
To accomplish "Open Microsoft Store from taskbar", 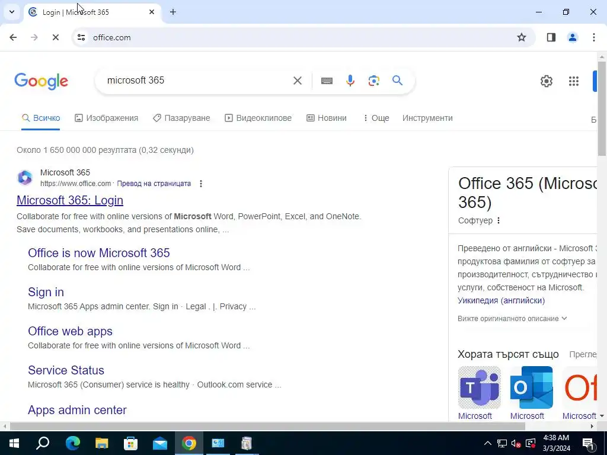I will tap(130, 443).
